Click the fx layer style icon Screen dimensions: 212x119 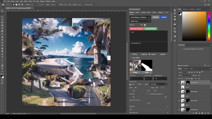(x=193, y=113)
